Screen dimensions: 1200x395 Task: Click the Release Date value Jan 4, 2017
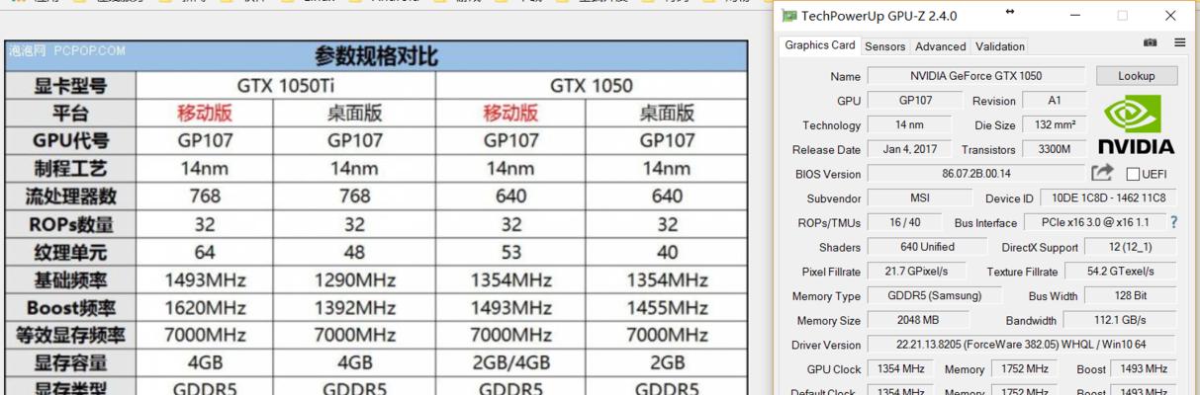pyautogui.click(x=909, y=149)
